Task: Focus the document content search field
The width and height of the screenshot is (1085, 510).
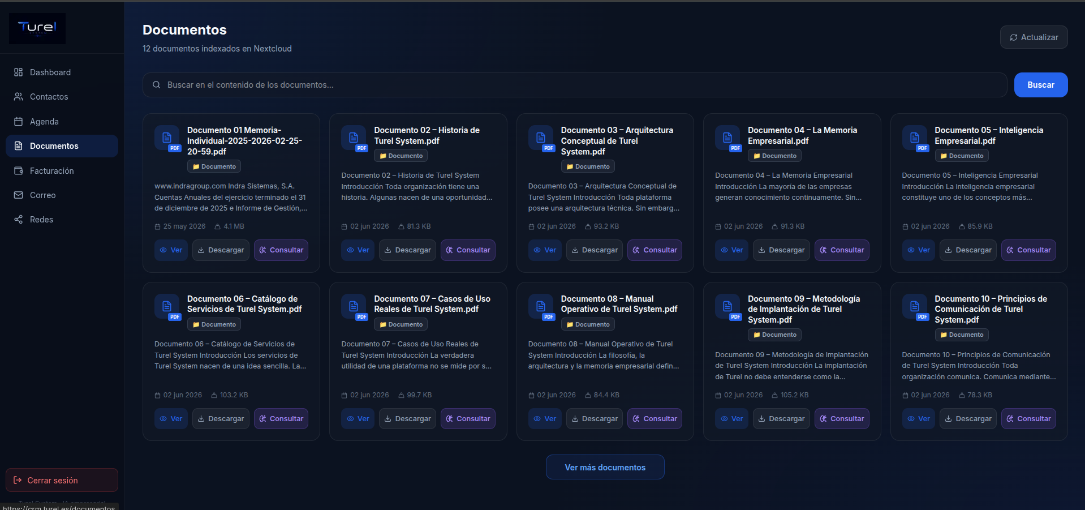Action: [575, 85]
